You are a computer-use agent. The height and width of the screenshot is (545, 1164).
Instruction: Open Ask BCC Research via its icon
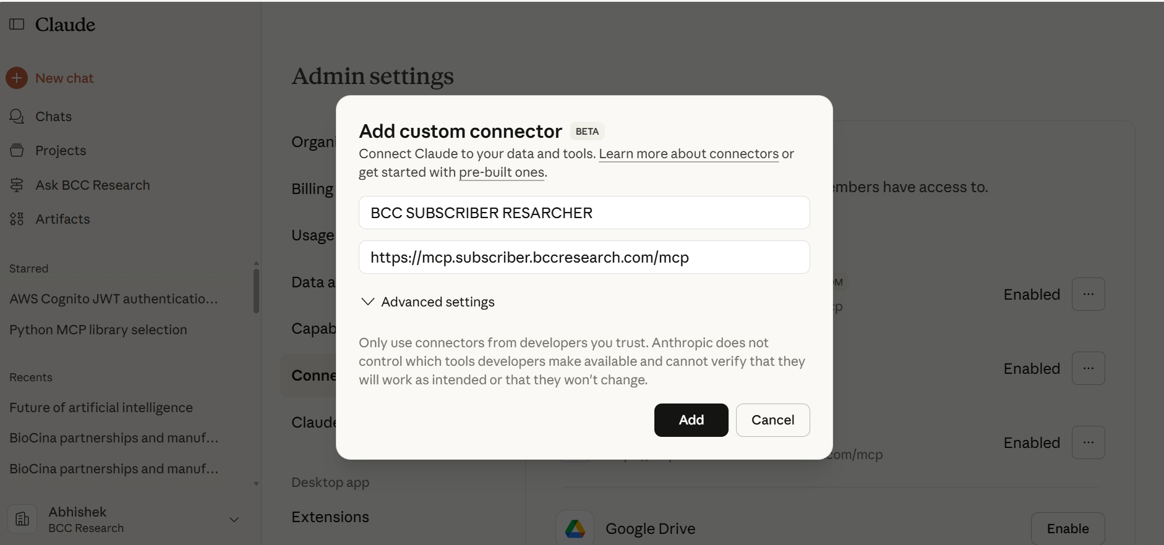point(17,185)
